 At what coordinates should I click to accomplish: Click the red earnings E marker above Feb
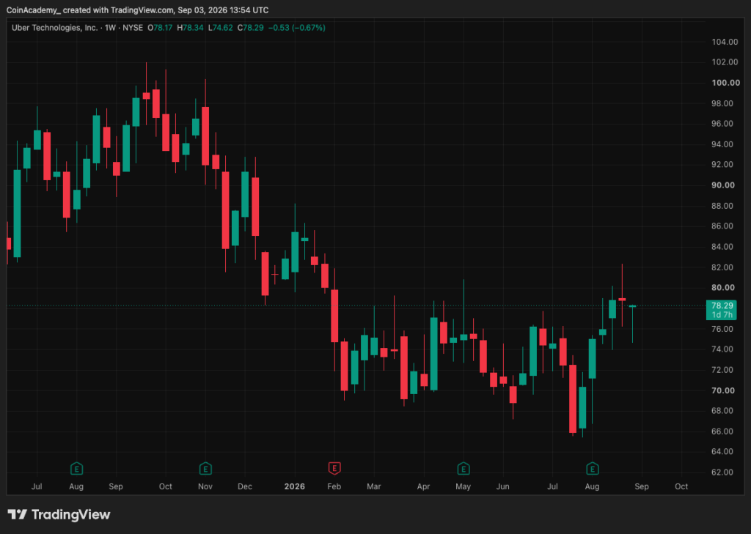(x=334, y=468)
